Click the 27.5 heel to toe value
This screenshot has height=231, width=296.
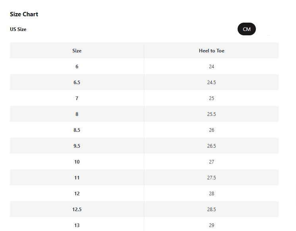211,178
